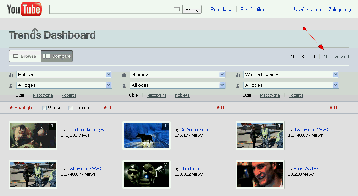
Task: Open albertoson channel link
Action: coord(191,169)
